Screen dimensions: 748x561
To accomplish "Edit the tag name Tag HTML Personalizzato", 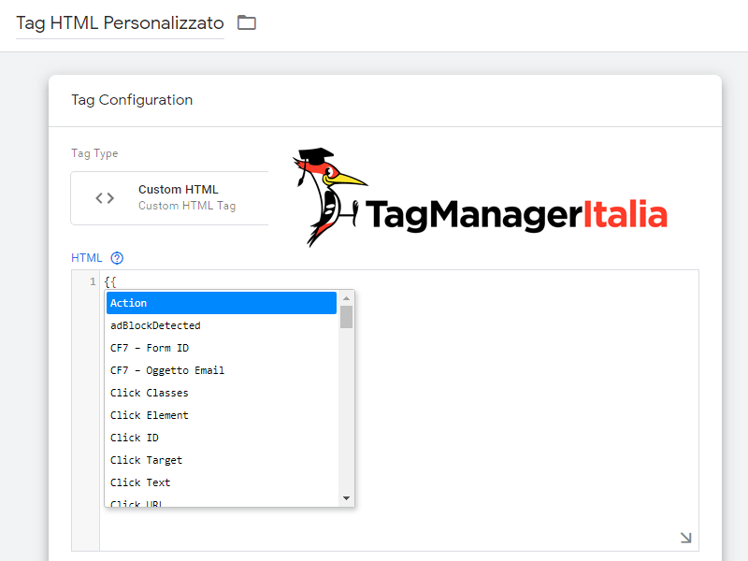I will pyautogui.click(x=120, y=22).
